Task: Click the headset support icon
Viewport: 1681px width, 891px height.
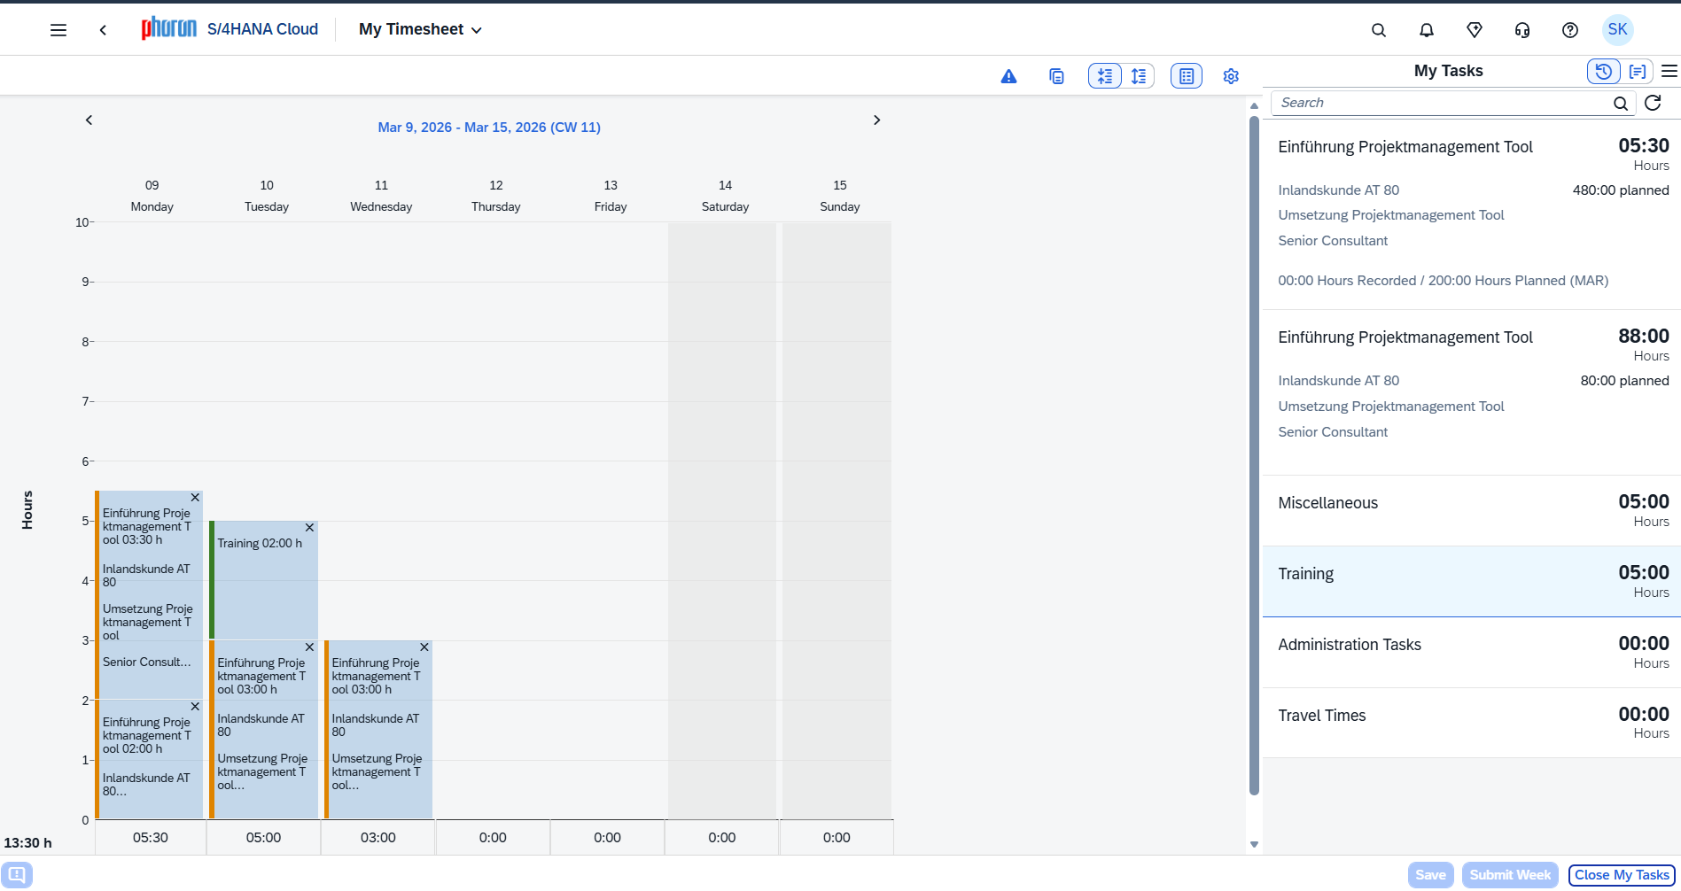Action: [1522, 30]
